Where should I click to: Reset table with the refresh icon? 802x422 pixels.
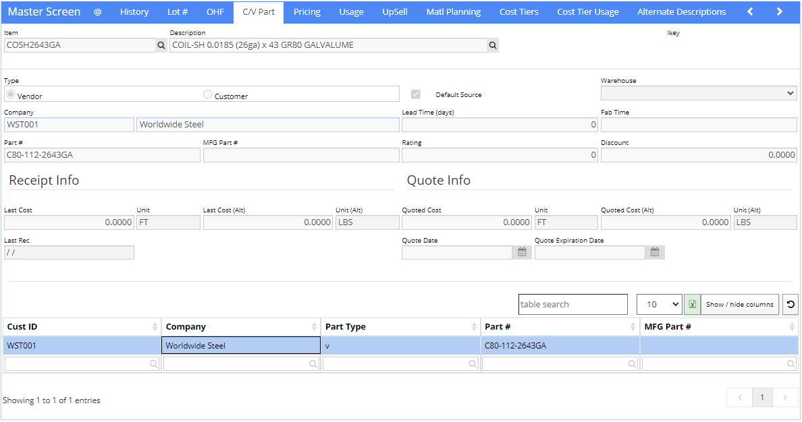[791, 305]
